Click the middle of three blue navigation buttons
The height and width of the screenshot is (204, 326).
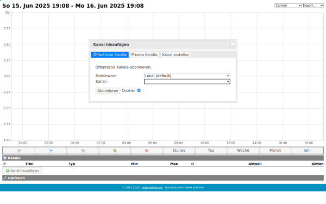[51, 151]
